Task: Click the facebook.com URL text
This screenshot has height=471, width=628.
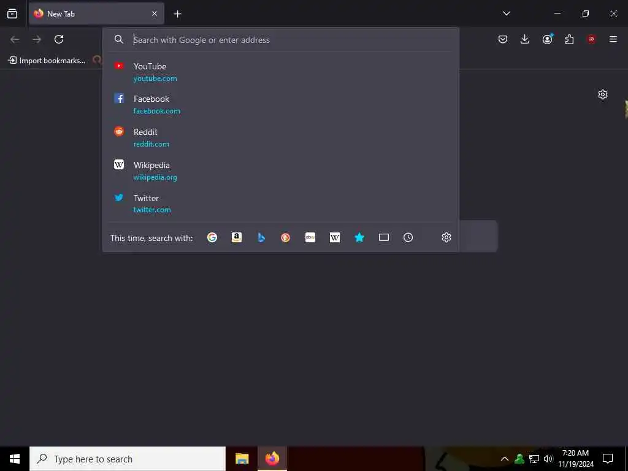Action: pyautogui.click(x=156, y=111)
